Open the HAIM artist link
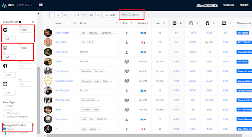252x137 pixels. [58, 110]
